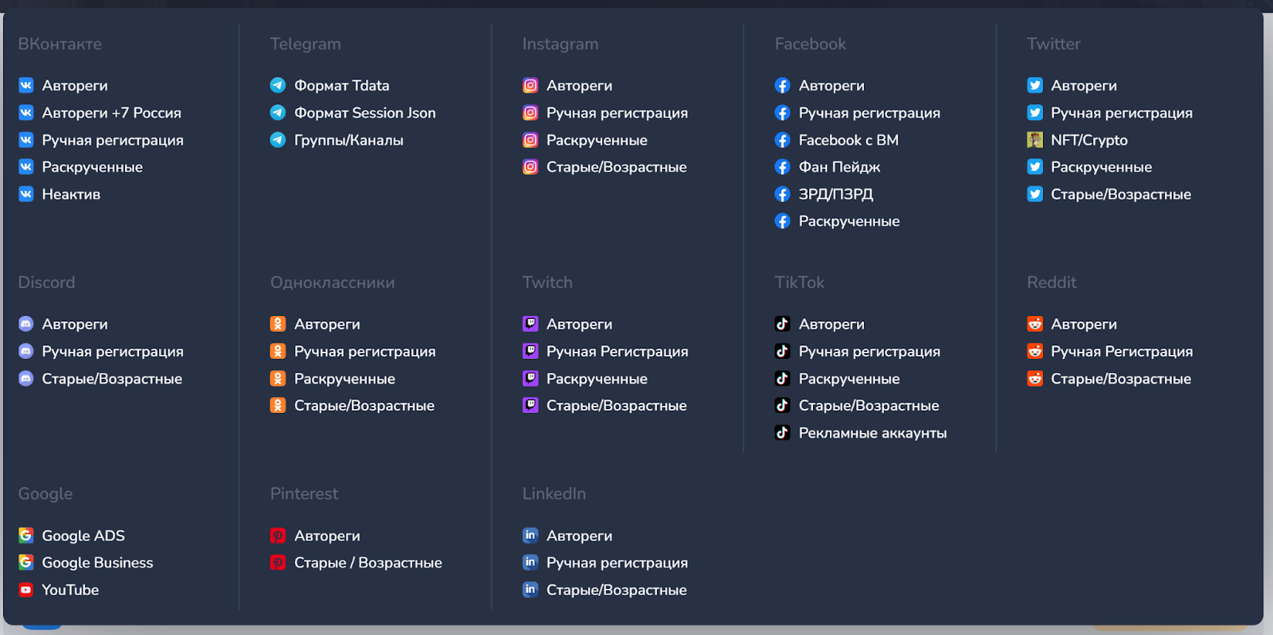Choose Facebook с BM category

coord(848,140)
